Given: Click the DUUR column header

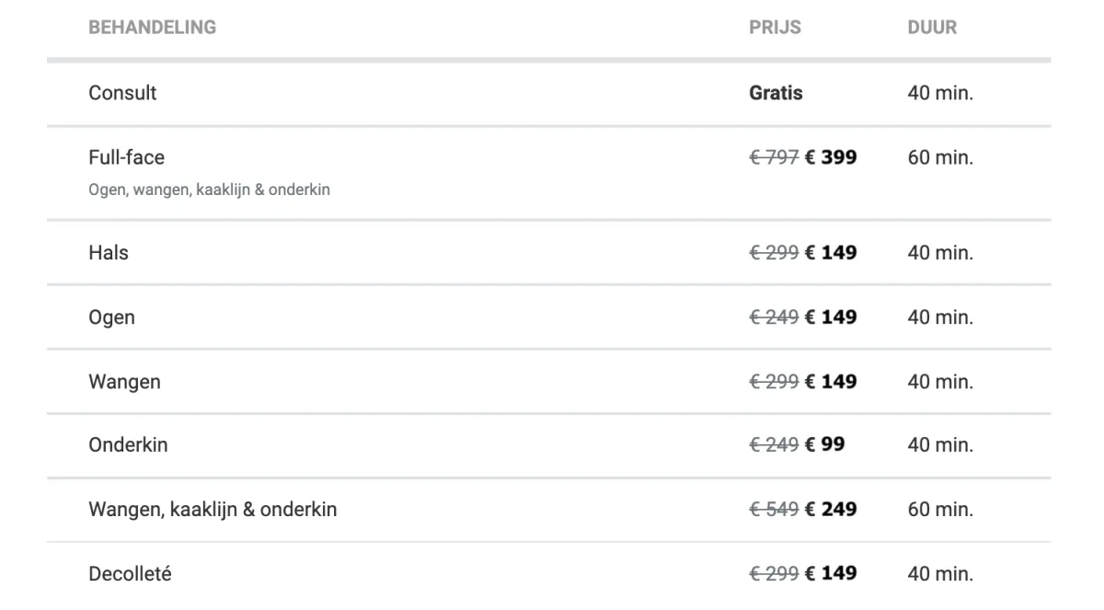Looking at the screenshot, I should click(931, 28).
